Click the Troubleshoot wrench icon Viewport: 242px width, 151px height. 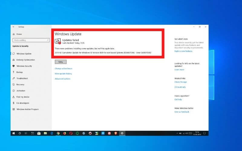tap(14, 79)
